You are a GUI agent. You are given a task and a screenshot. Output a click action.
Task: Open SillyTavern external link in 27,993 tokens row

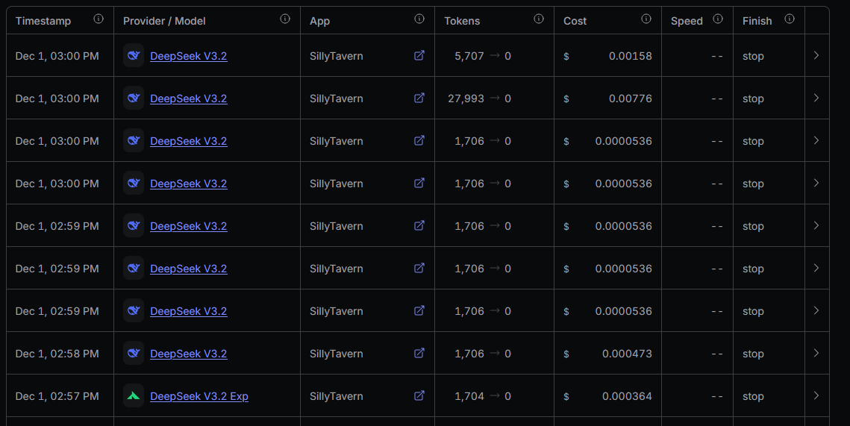coord(419,98)
